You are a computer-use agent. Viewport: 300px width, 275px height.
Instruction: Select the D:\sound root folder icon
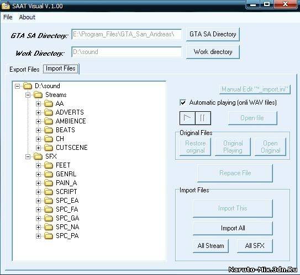(28, 86)
